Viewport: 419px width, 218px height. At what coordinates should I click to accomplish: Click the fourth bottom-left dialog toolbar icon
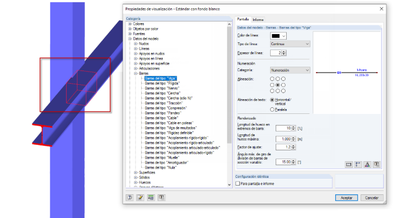pyautogui.click(x=162, y=198)
